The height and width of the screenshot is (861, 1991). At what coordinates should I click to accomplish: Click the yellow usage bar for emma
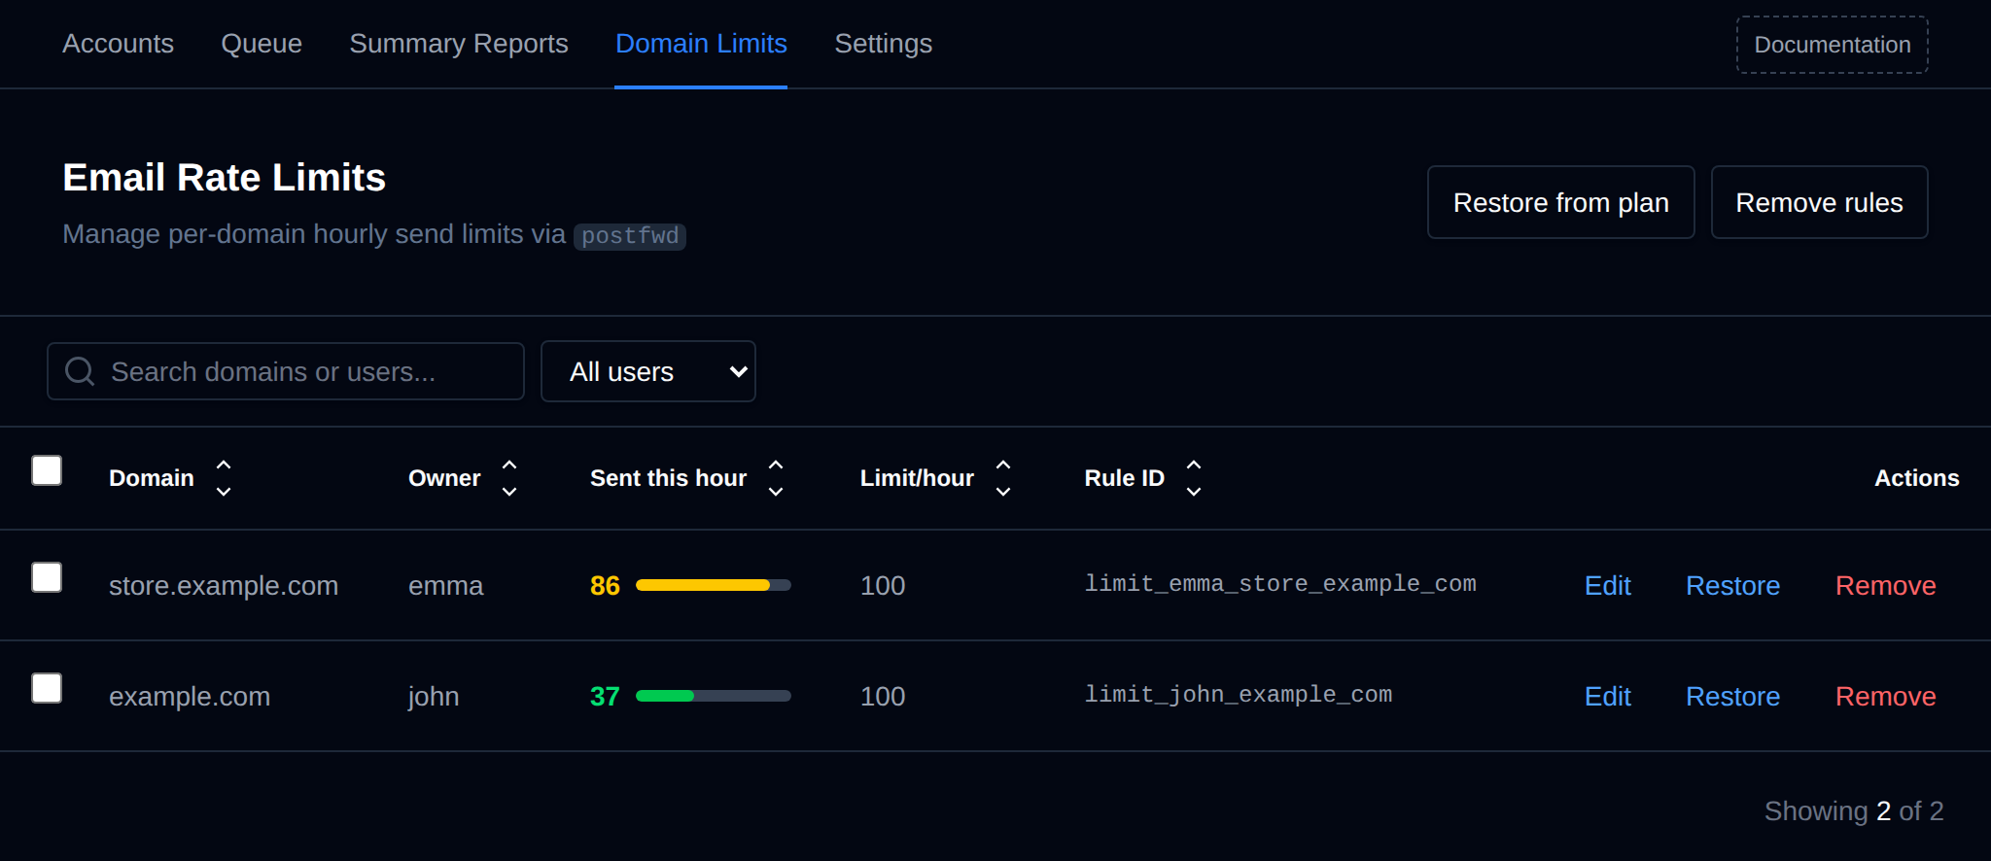(x=714, y=585)
